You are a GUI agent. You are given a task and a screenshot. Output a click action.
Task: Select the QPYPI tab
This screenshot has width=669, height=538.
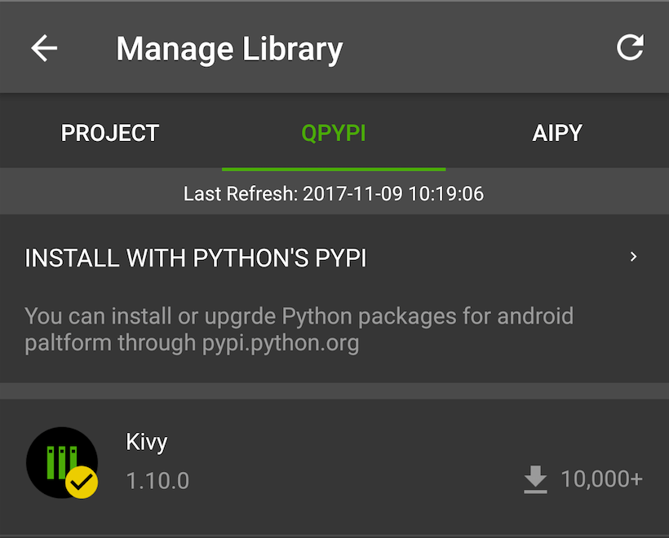[334, 133]
